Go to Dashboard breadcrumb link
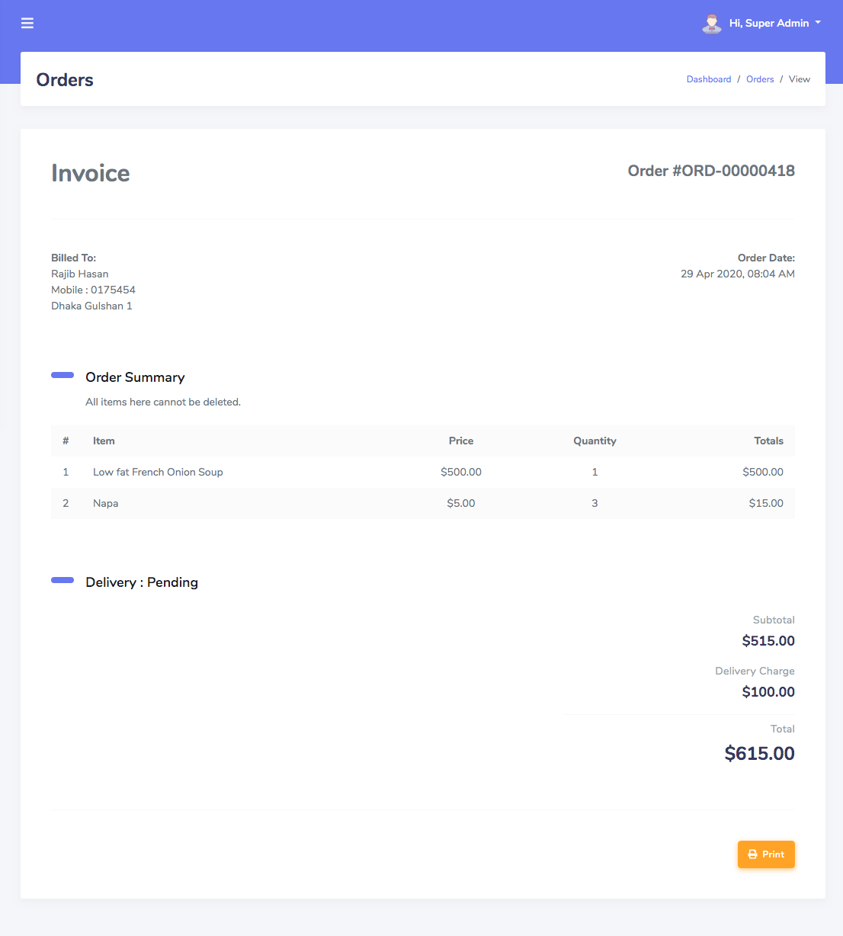 click(x=709, y=79)
